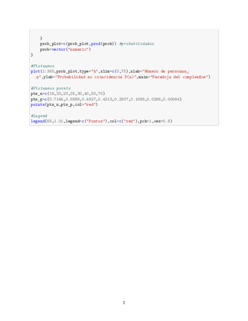Click the #Ploteamos points comment

click(51, 88)
